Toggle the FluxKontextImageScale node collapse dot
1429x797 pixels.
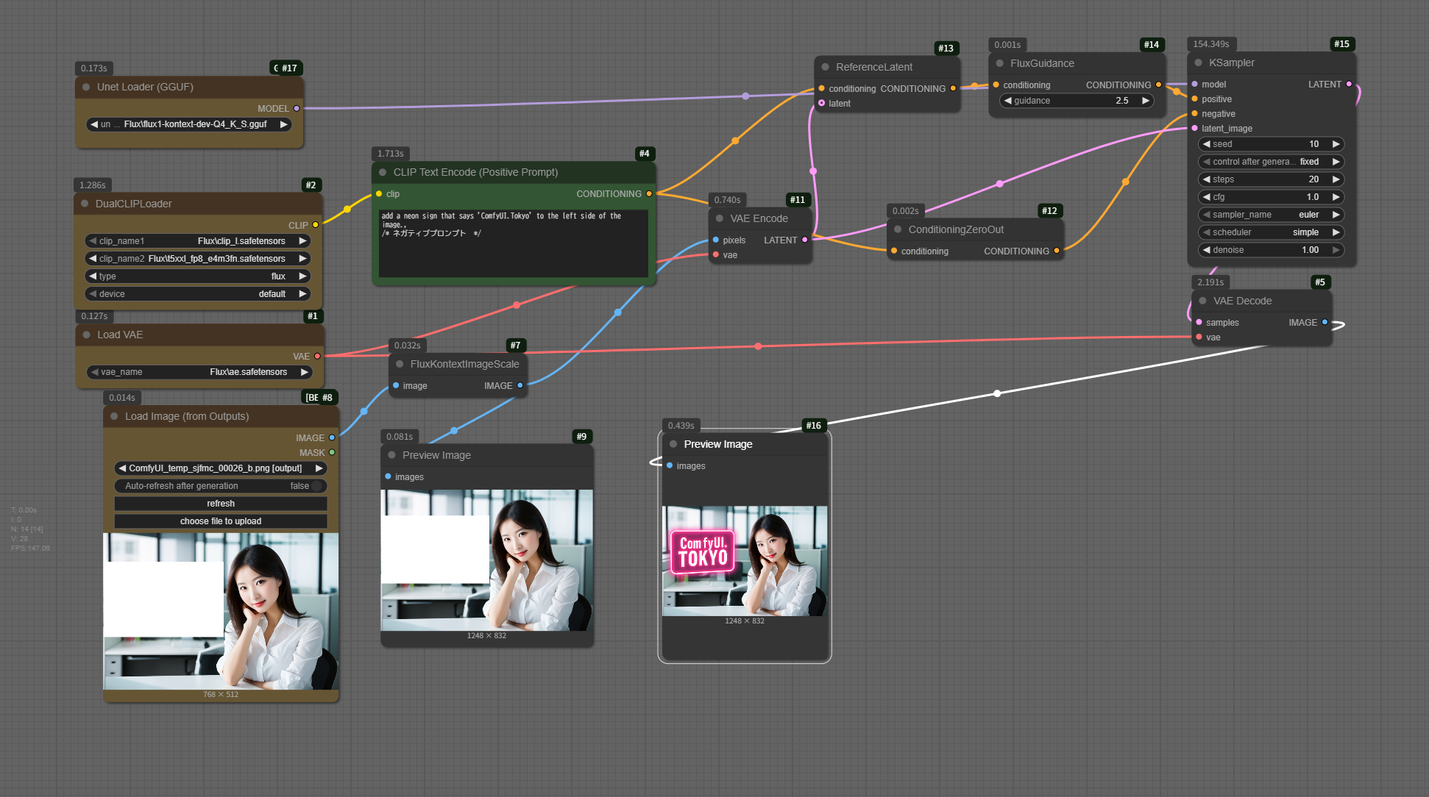pyautogui.click(x=400, y=364)
